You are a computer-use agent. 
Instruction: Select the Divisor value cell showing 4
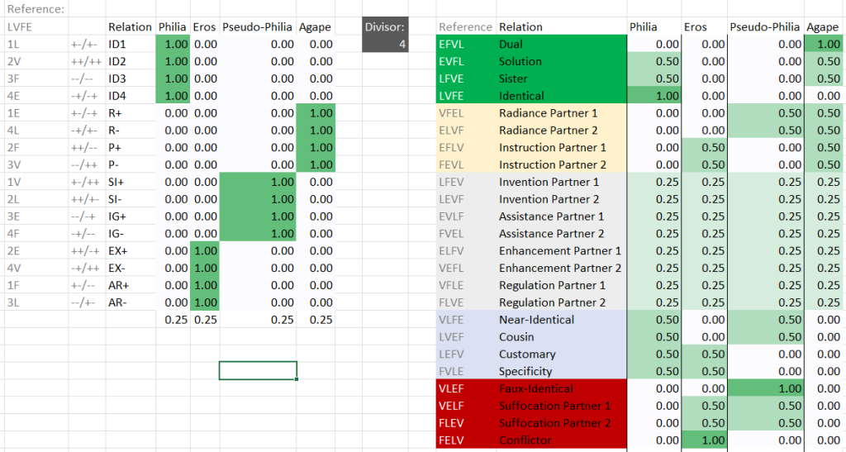point(385,45)
